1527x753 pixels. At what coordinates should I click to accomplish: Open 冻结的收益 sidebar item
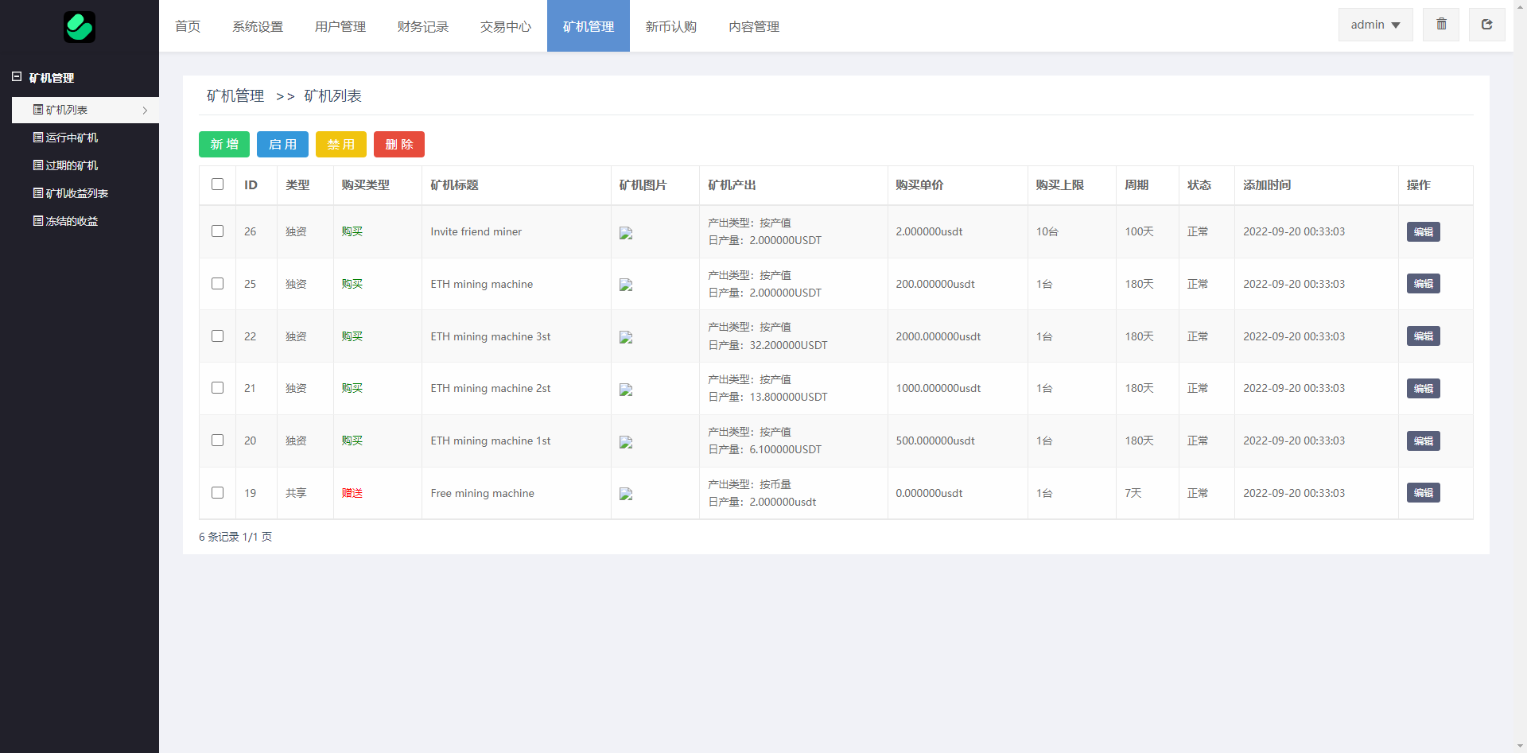click(72, 221)
